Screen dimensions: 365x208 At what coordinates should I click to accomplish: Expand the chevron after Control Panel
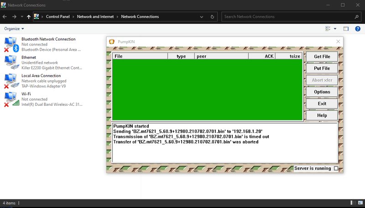(73, 17)
